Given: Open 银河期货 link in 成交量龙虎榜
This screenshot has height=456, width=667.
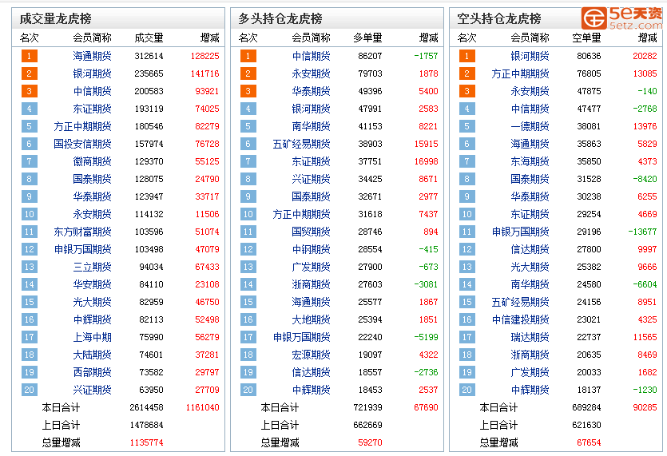Looking at the screenshot, I should tap(92, 73).
